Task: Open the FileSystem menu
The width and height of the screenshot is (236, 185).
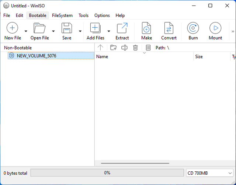Action: (62, 16)
